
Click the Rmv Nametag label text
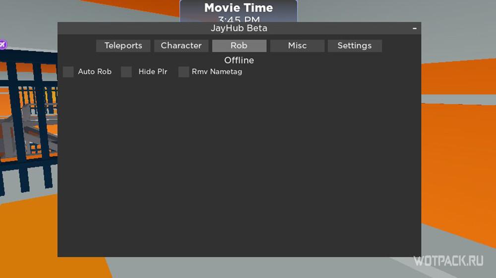click(217, 72)
